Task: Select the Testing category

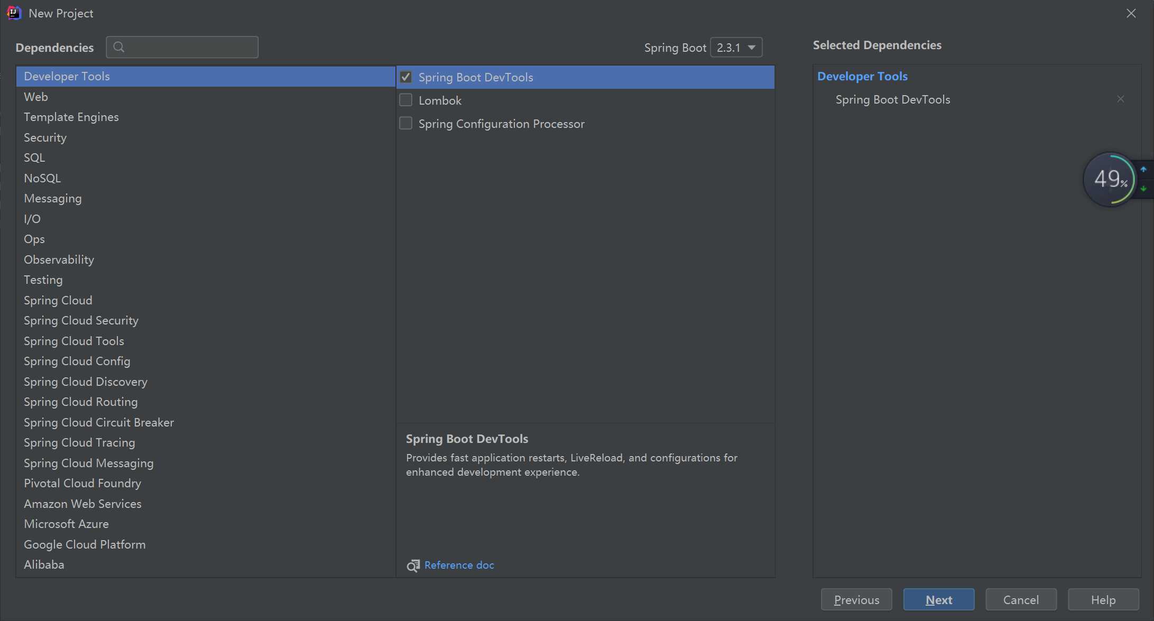Action: (x=206, y=280)
